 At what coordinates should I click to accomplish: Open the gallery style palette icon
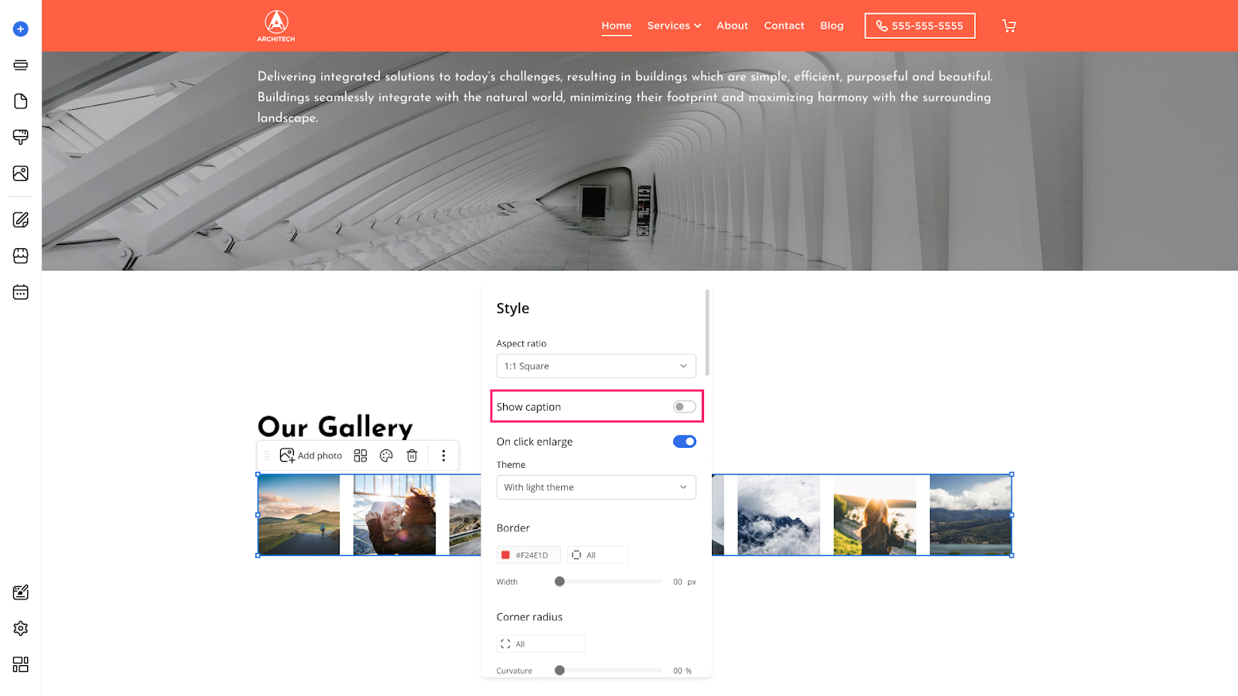click(x=386, y=455)
